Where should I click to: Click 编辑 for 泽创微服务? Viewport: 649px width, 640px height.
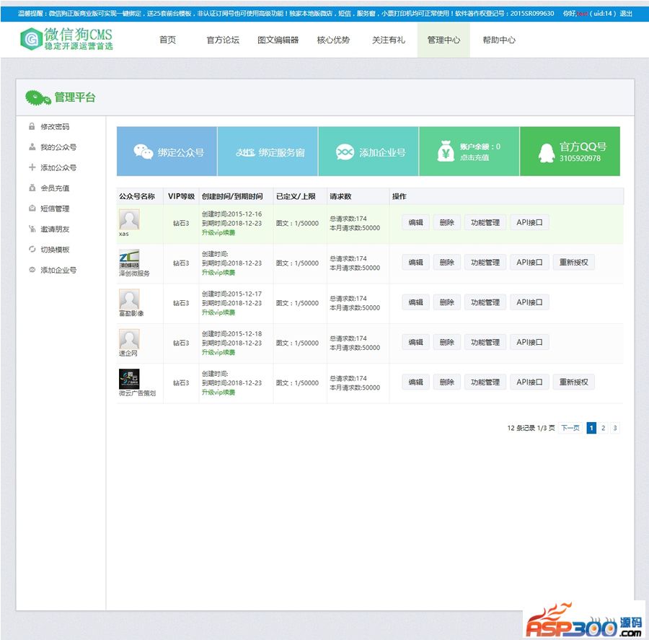pos(415,262)
